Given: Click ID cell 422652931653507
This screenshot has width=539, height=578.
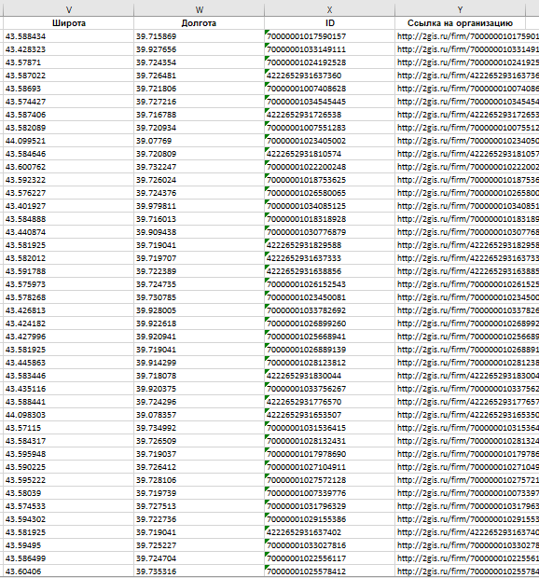Looking at the screenshot, I should (x=329, y=415).
